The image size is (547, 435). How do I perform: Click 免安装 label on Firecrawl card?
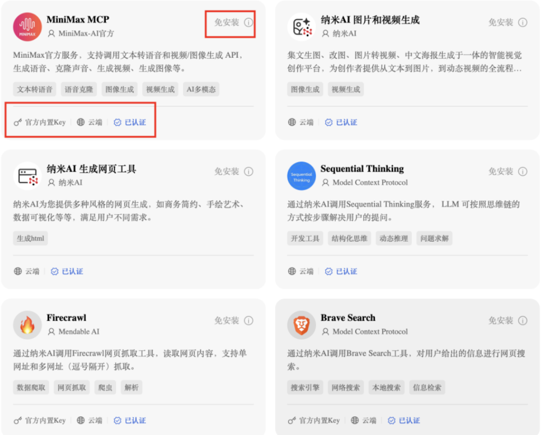[x=227, y=321]
